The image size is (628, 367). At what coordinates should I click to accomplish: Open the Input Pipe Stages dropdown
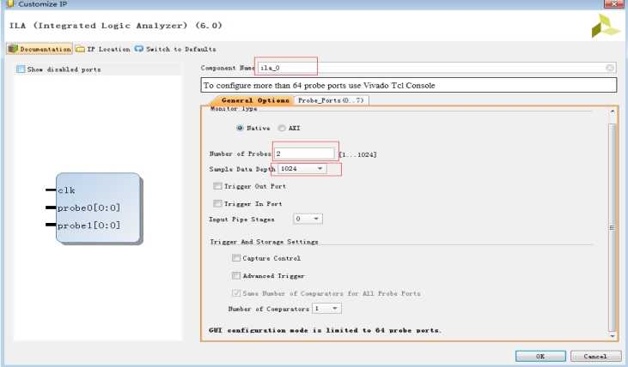tap(308, 219)
